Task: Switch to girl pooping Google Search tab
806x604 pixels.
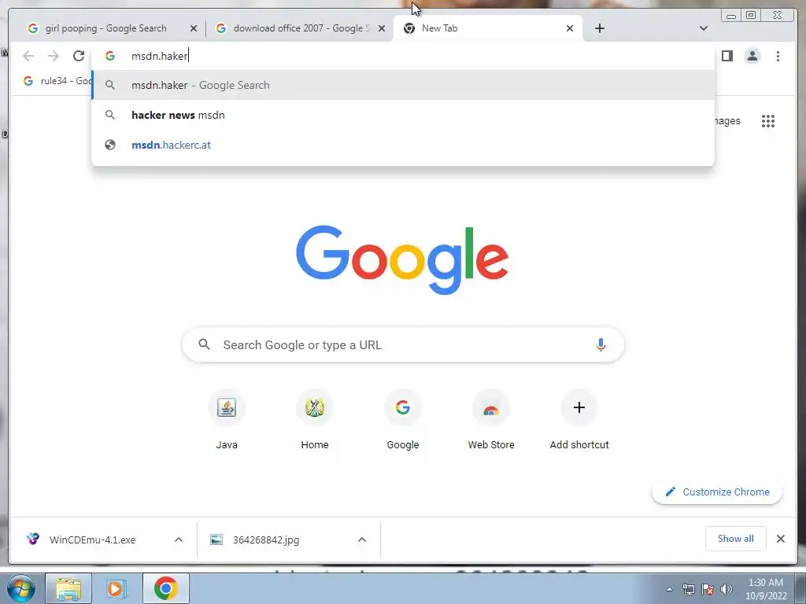Action: coord(105,28)
